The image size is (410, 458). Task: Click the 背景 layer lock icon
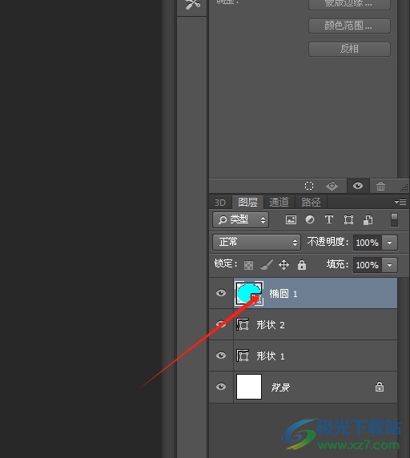[380, 387]
